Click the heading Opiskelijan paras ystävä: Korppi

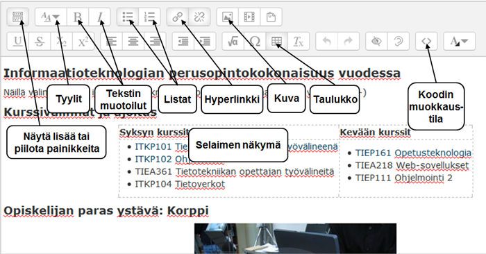point(106,211)
